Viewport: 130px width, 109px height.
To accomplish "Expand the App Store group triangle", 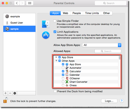I will [56, 57].
